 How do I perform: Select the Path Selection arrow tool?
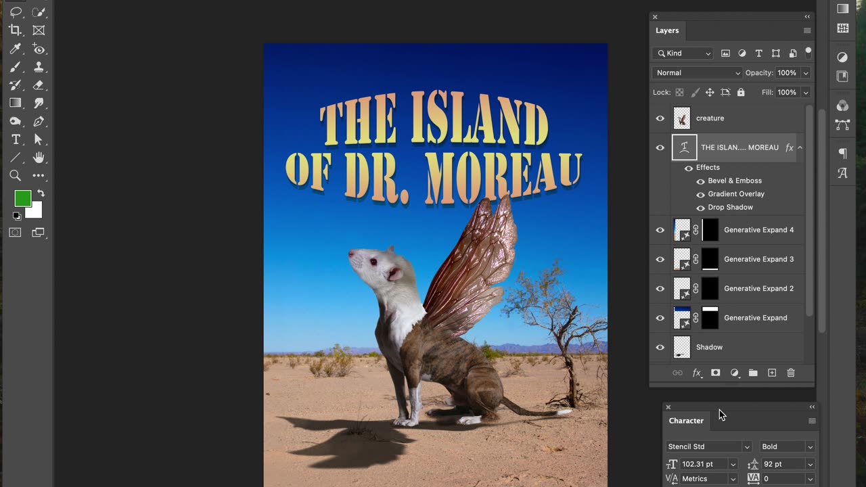point(39,139)
